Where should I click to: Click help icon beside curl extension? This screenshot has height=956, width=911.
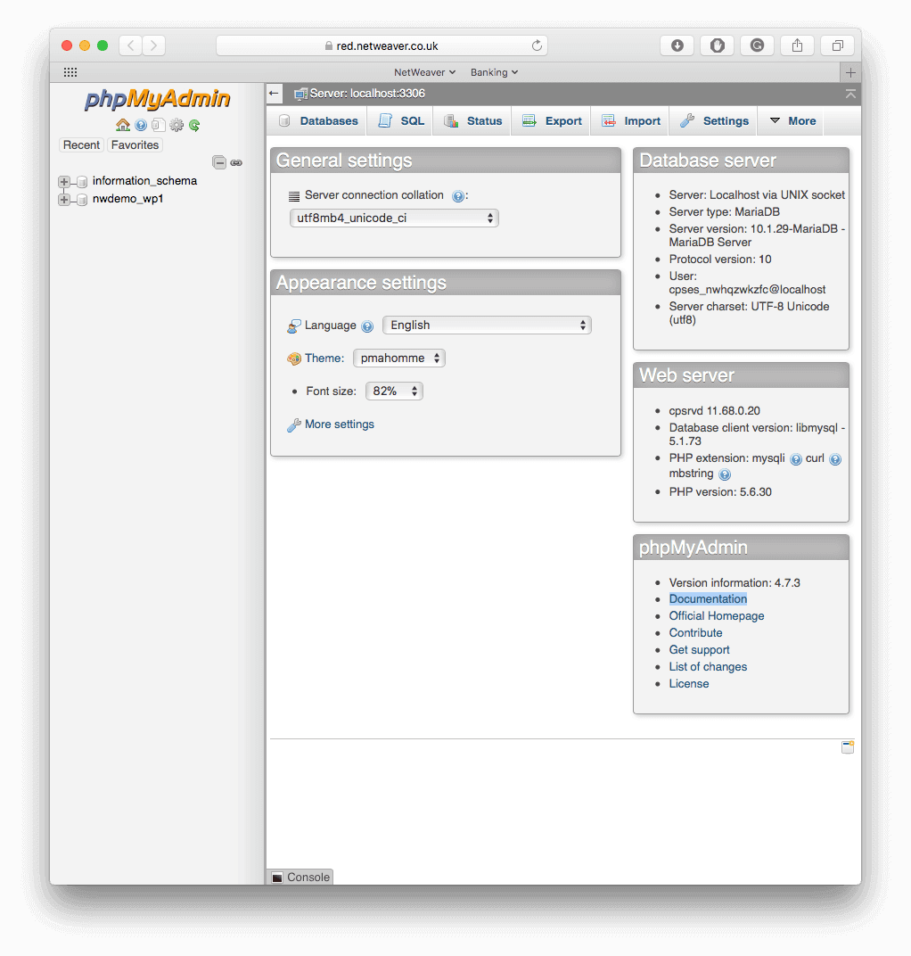click(835, 459)
